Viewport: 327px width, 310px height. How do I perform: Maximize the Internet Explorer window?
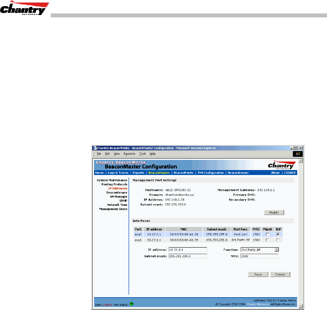[296, 148]
